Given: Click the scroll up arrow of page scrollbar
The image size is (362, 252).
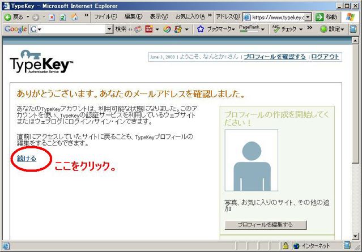Looking at the screenshot, I should [355, 41].
